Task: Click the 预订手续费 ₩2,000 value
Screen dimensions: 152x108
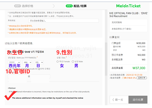Action: click(141, 55)
